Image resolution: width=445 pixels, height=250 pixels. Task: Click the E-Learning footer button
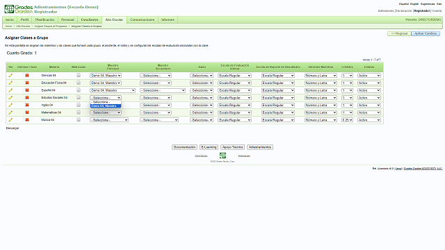click(x=209, y=147)
